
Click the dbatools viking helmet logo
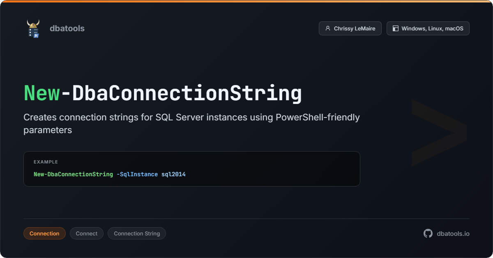click(x=33, y=28)
